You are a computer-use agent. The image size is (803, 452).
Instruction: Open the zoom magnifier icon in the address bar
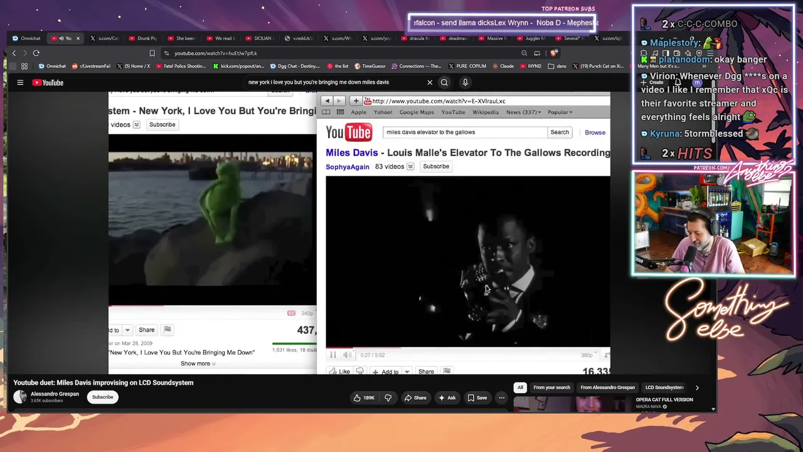(524, 53)
